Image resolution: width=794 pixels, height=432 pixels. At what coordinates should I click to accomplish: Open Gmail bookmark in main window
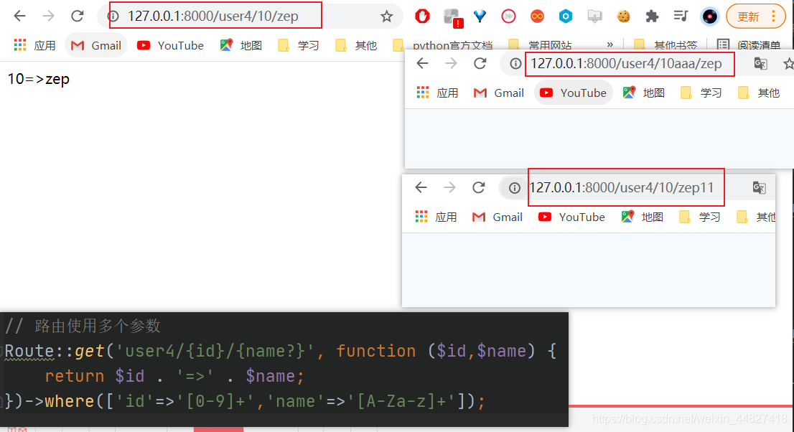pyautogui.click(x=96, y=46)
